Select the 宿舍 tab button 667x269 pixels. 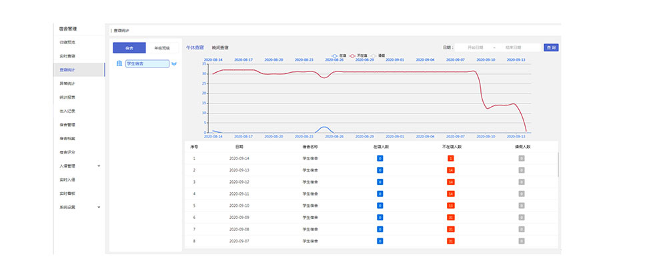pos(129,47)
